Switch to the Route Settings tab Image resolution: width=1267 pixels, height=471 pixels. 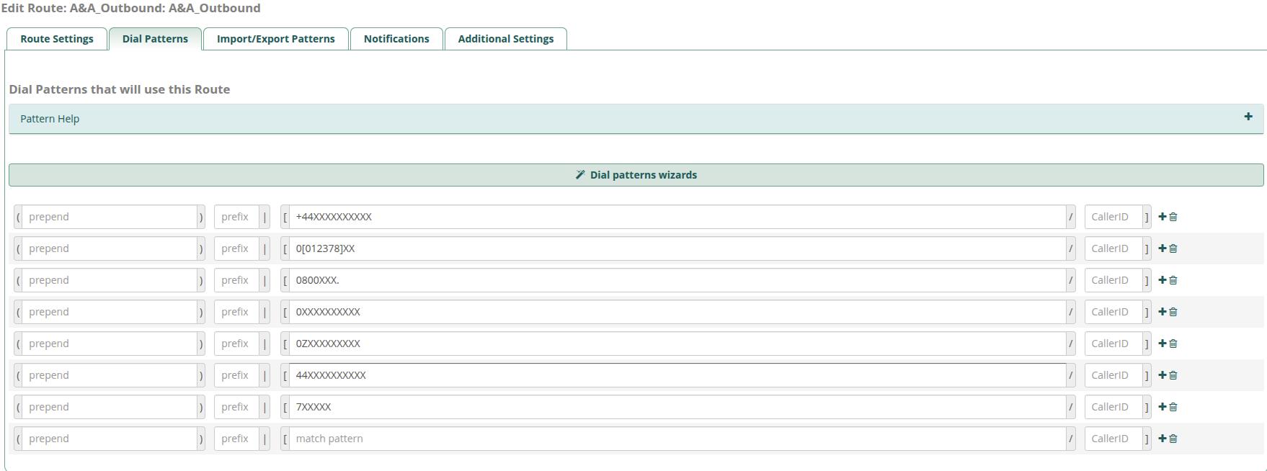57,39
